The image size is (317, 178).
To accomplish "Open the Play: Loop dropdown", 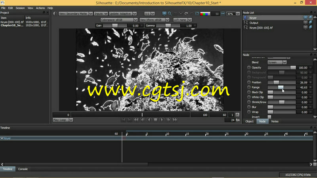I will coord(63,120).
